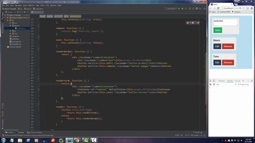Click Project panel locate/scroll-from-source icon
The image size is (255, 143).
(x=18, y=12)
